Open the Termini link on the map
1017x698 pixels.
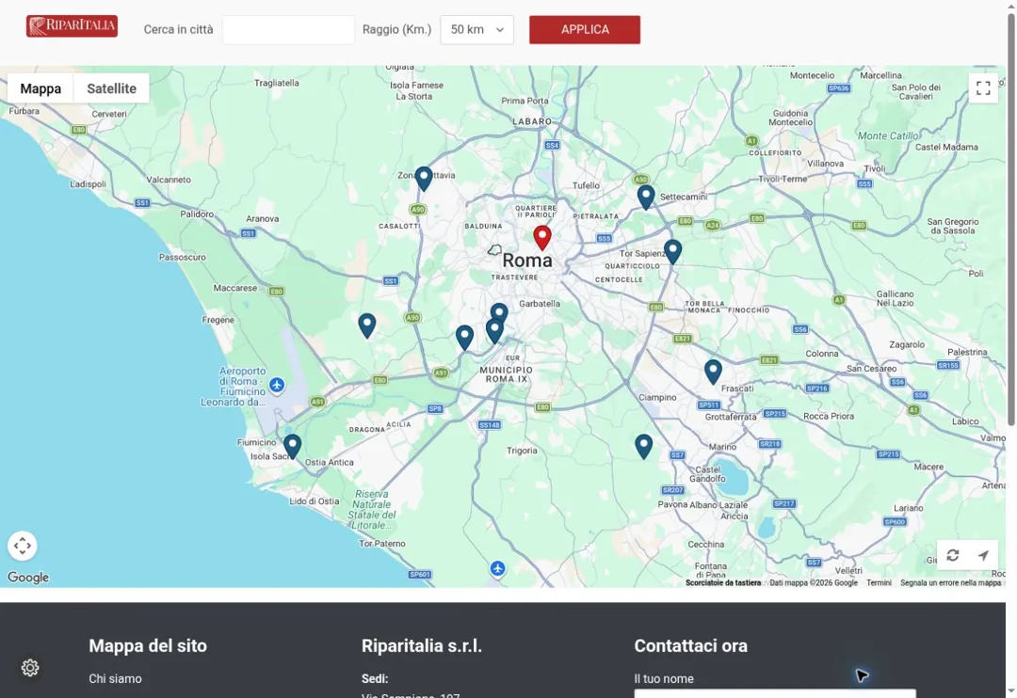(x=879, y=582)
